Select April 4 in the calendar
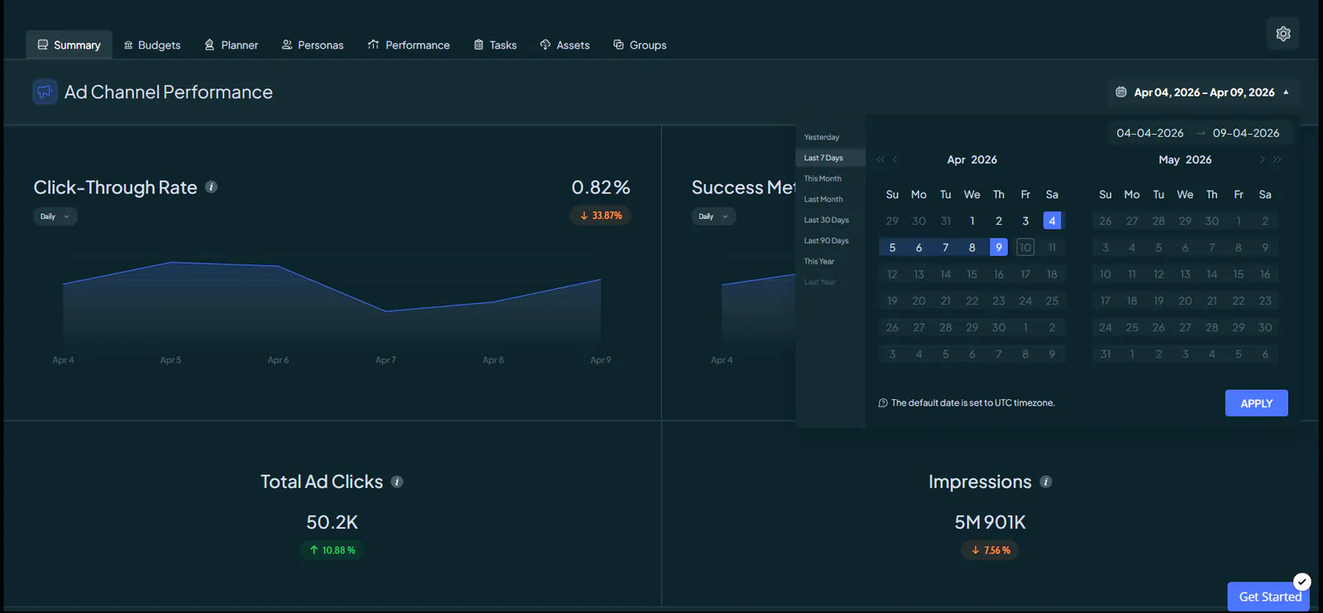This screenshot has width=1323, height=613. click(x=1052, y=221)
